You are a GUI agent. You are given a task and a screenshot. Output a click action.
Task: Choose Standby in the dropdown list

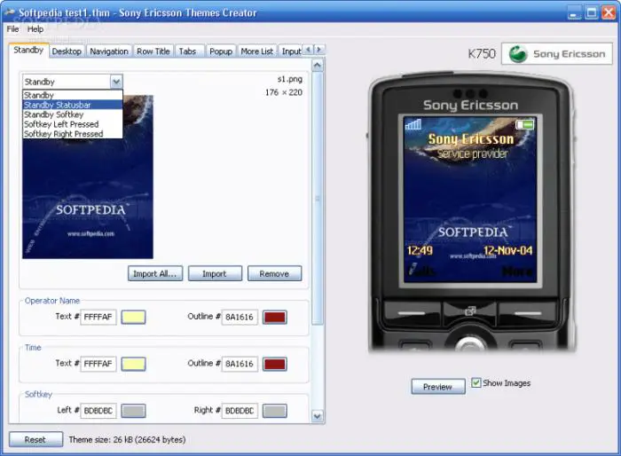(x=73, y=95)
